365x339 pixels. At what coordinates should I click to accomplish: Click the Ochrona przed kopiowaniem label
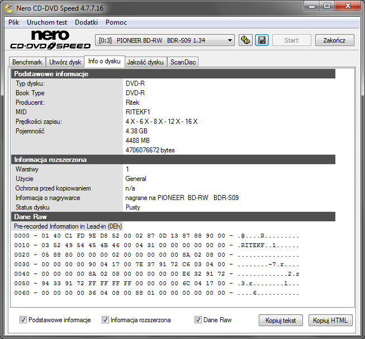53,188
